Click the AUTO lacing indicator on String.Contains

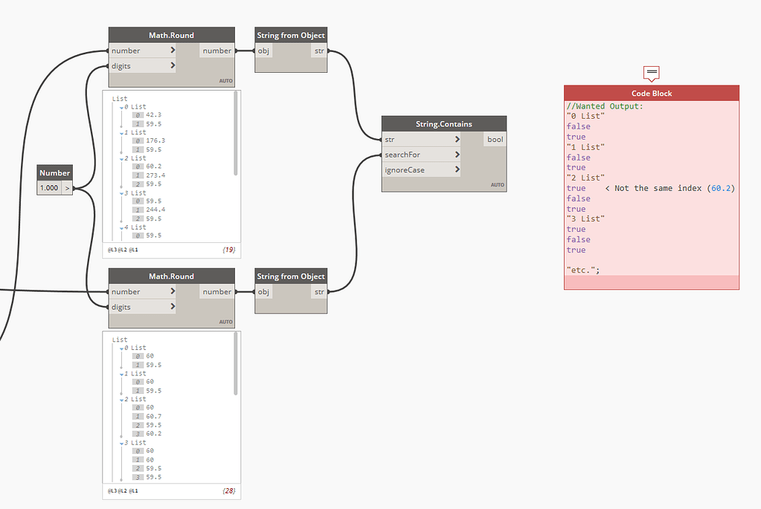(x=497, y=185)
